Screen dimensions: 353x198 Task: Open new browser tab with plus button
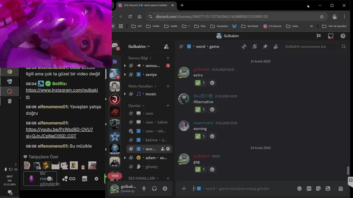(x=182, y=5)
